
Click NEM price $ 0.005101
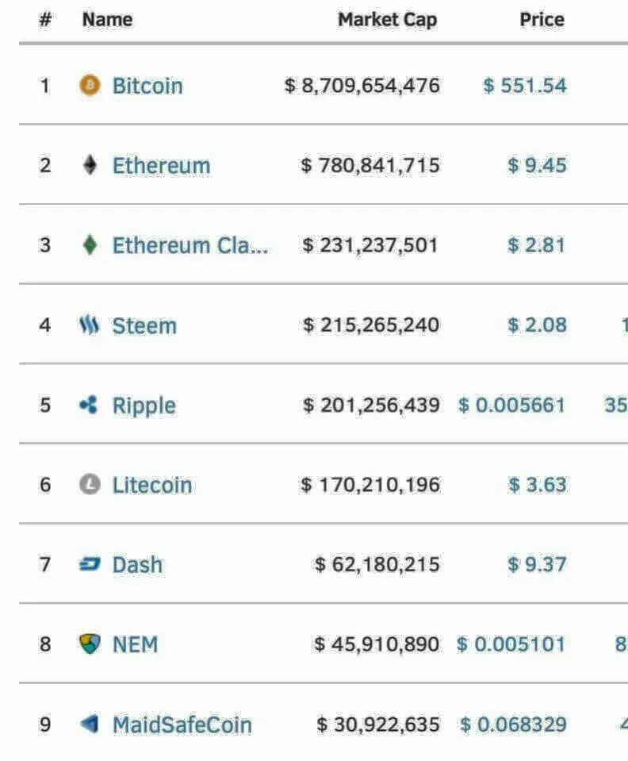click(511, 644)
